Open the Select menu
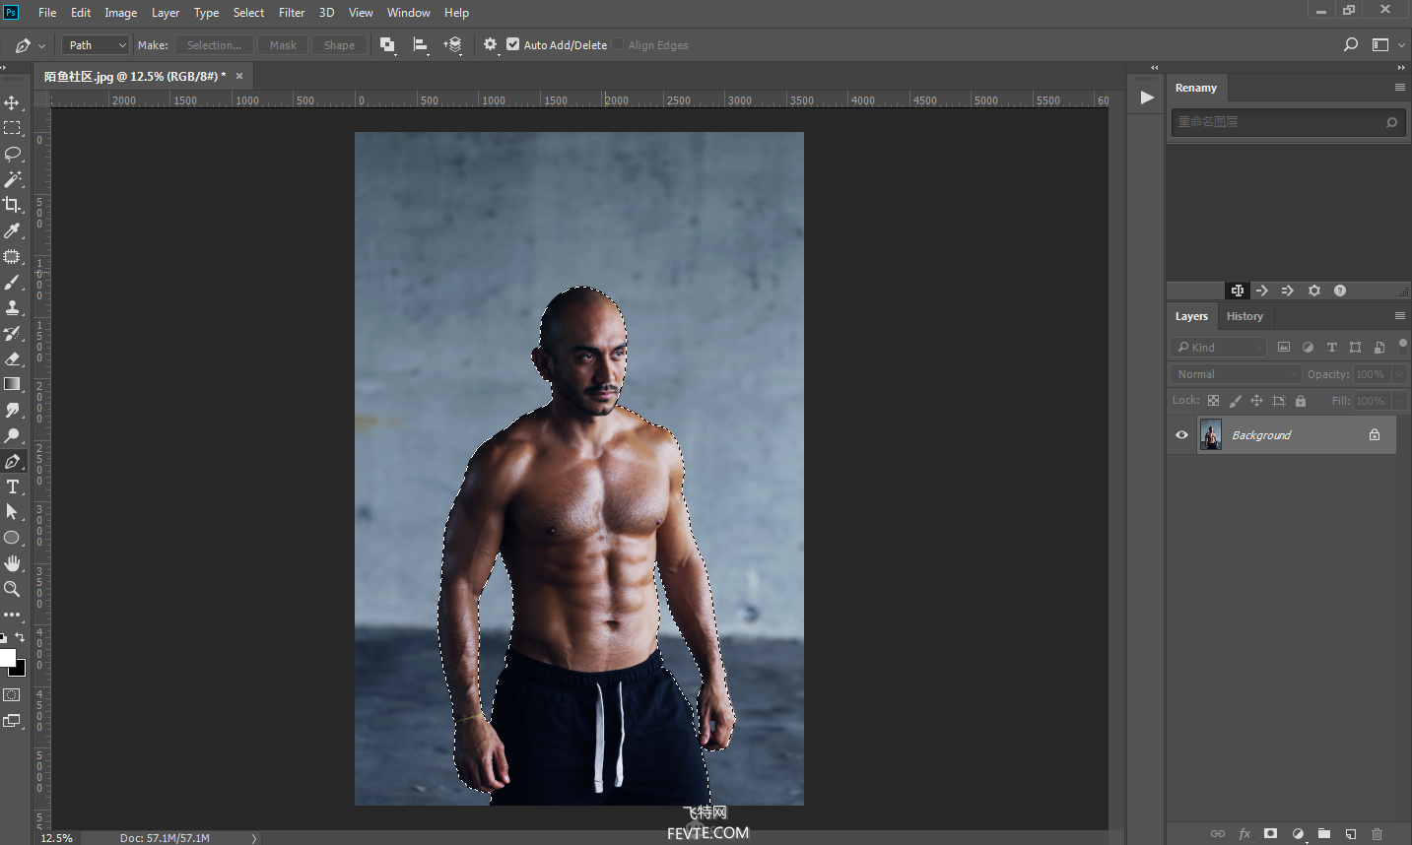Image resolution: width=1412 pixels, height=845 pixels. tap(248, 13)
